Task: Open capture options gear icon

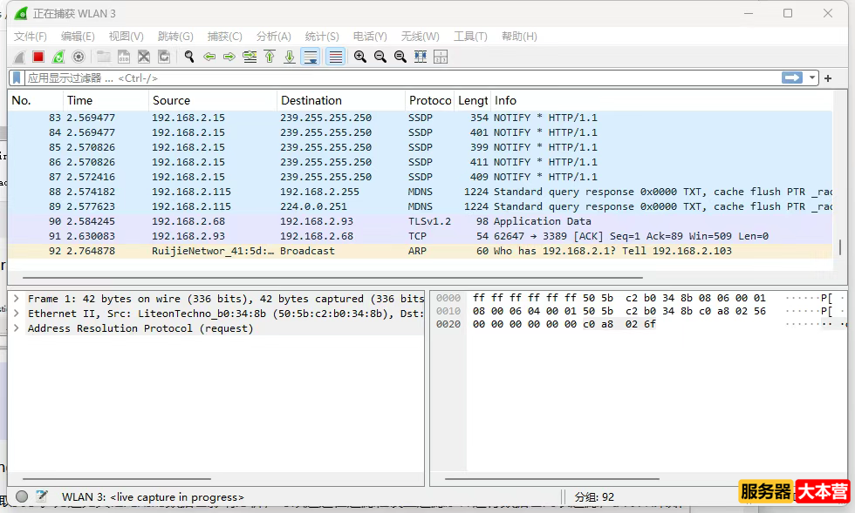Action: (x=79, y=57)
